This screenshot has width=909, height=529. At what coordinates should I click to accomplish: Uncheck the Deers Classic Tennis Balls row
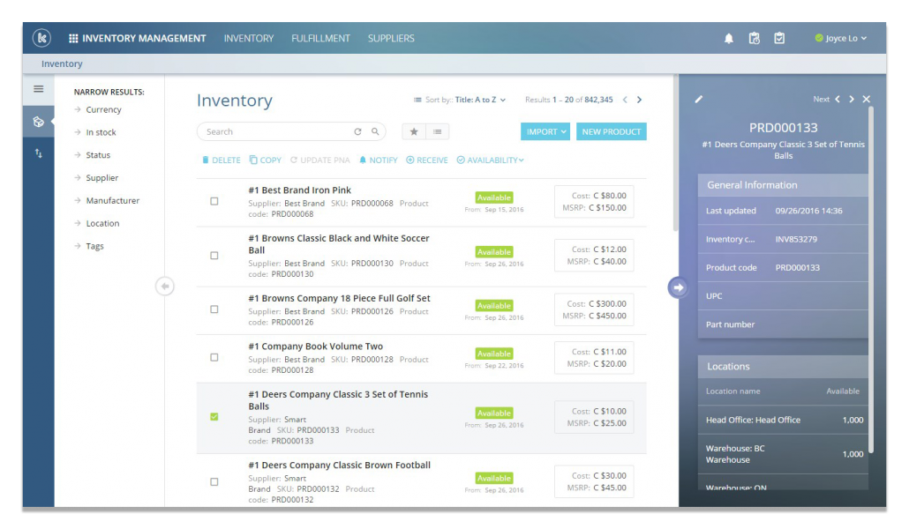pyautogui.click(x=214, y=417)
